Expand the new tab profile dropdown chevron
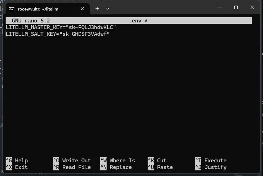 click(108, 9)
